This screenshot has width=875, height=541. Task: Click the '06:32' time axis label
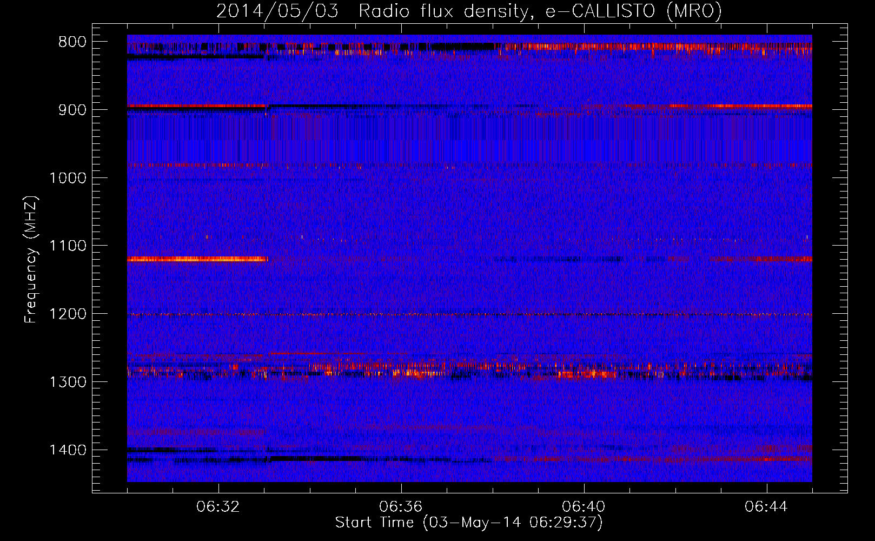click(218, 507)
